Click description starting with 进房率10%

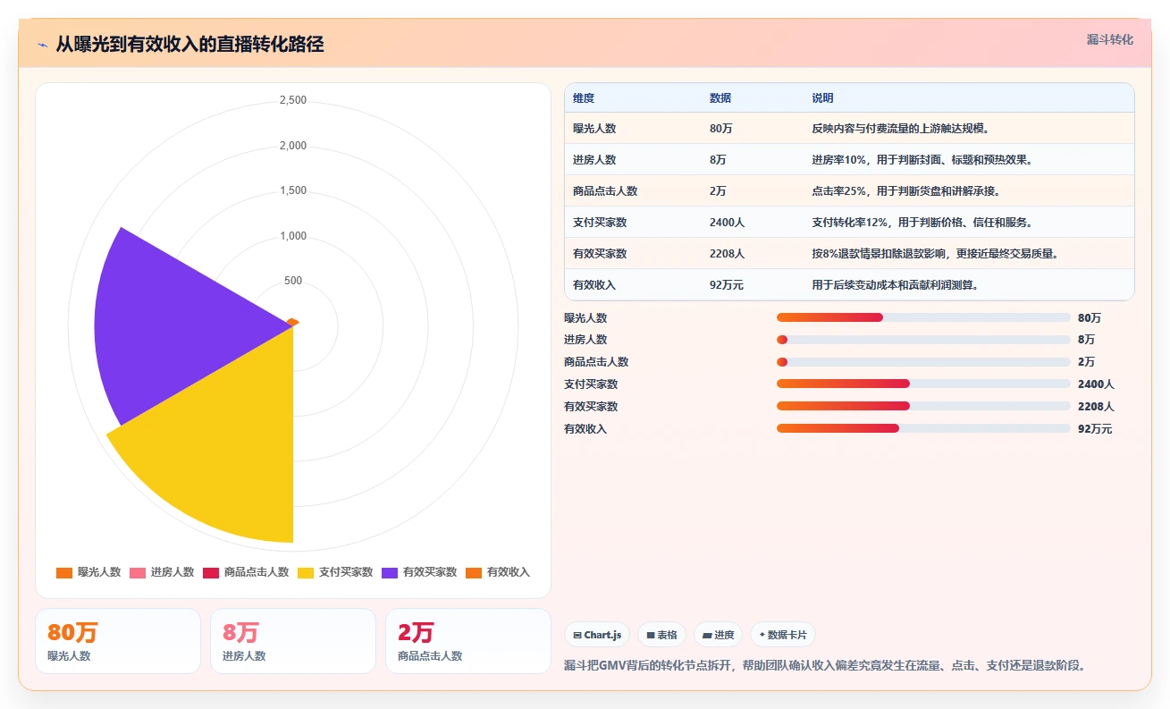pyautogui.click(x=922, y=159)
